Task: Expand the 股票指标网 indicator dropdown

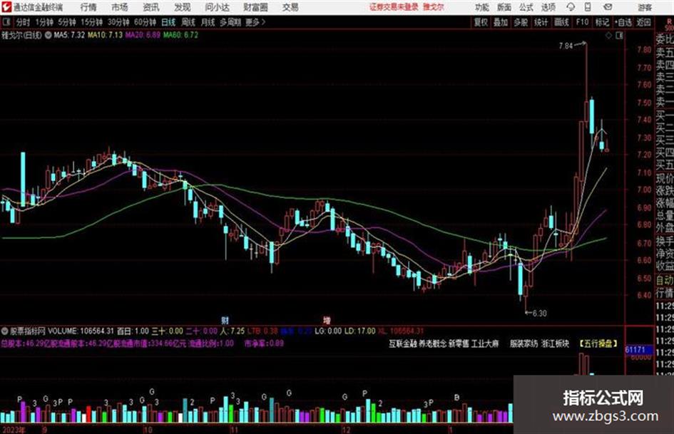Action: pos(5,331)
